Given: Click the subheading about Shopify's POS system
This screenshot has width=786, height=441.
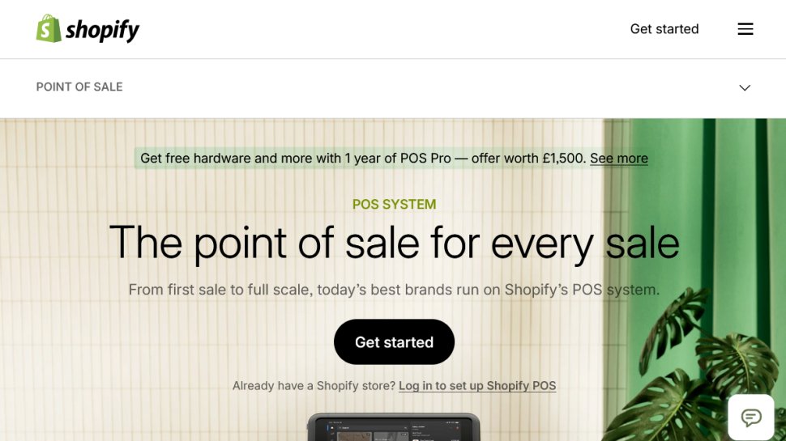Looking at the screenshot, I should [x=394, y=290].
